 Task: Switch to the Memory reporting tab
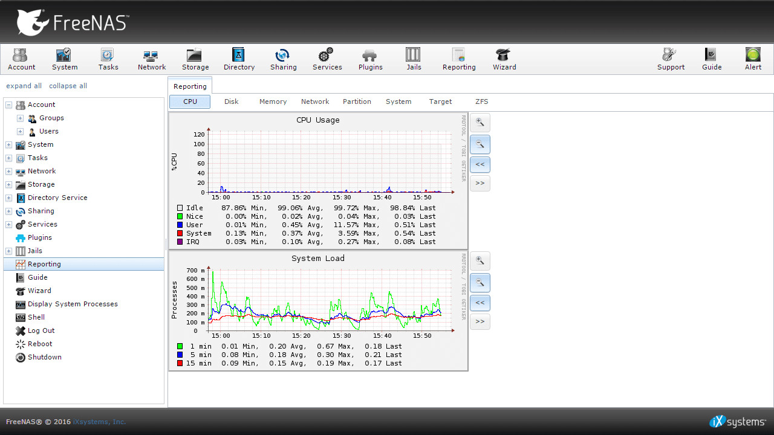pyautogui.click(x=273, y=101)
